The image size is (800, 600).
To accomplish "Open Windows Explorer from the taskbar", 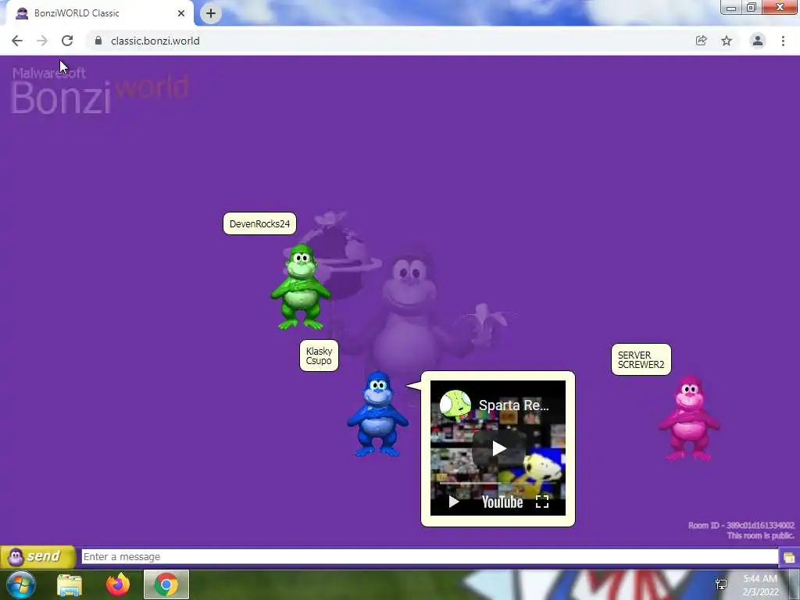I will (x=70, y=584).
